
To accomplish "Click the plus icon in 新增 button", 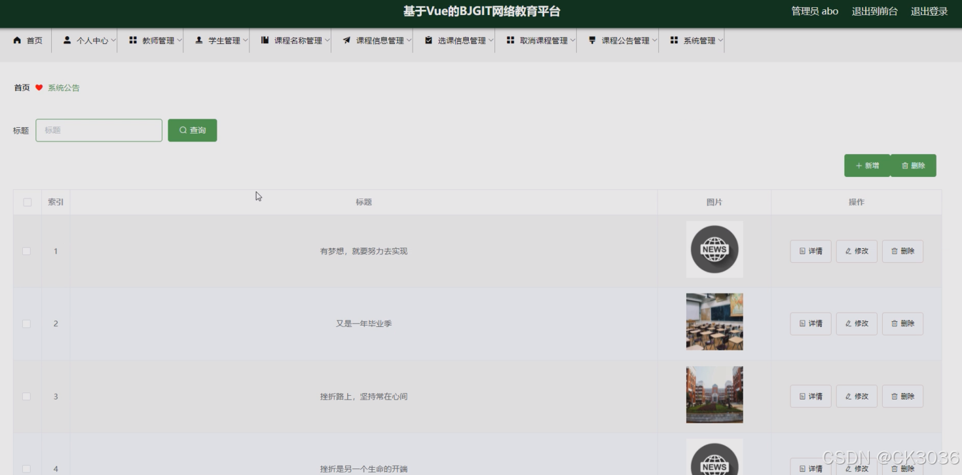I will [x=859, y=166].
